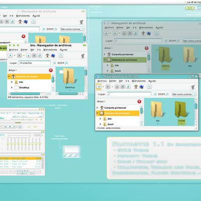Open Archivo menu in the teal-titled front window
Image resolution: width=201 pixels, height=201 pixels.
[102, 81]
